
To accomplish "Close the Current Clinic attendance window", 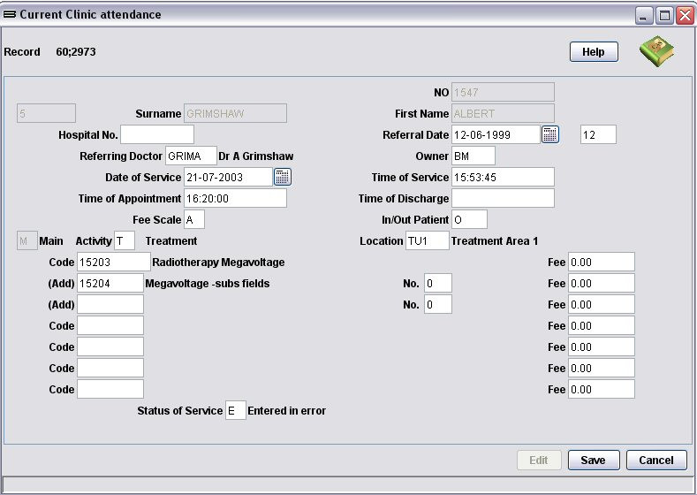I will coord(685,16).
